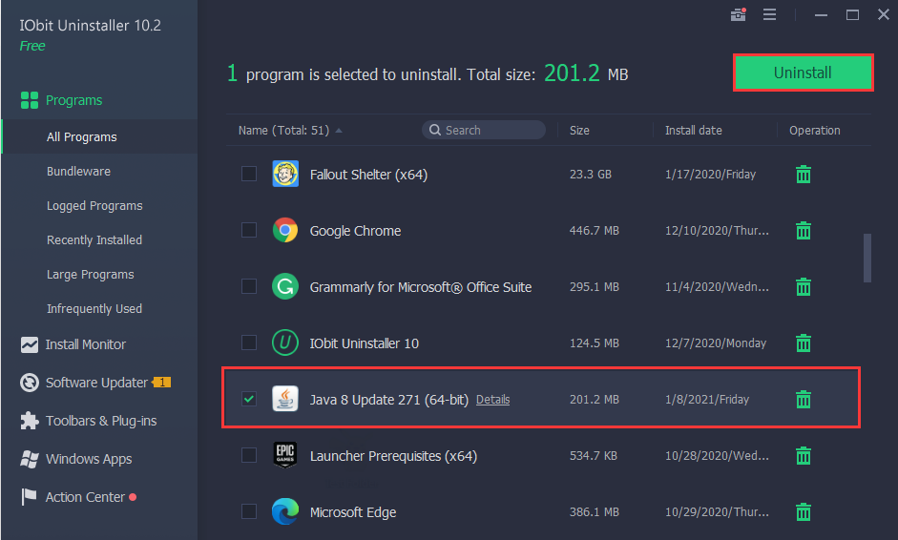Click the green Uninstall button
The width and height of the screenshot is (898, 540).
pyautogui.click(x=803, y=73)
